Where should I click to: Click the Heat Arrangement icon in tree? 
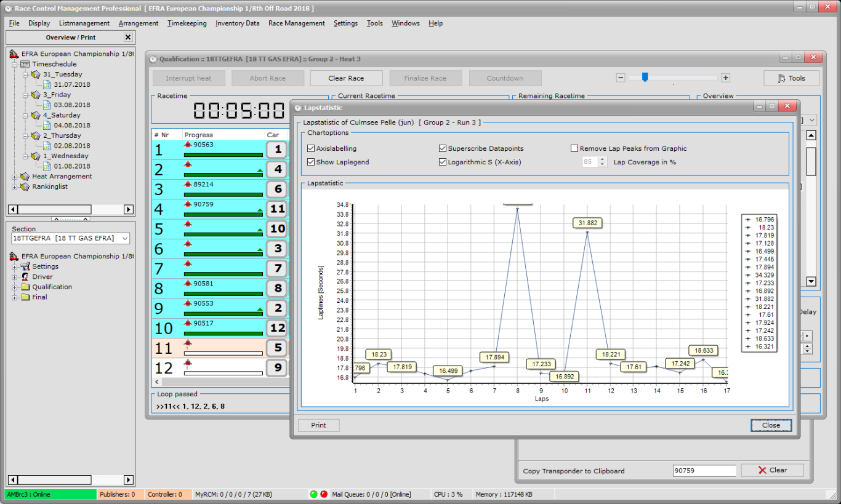tap(25, 177)
